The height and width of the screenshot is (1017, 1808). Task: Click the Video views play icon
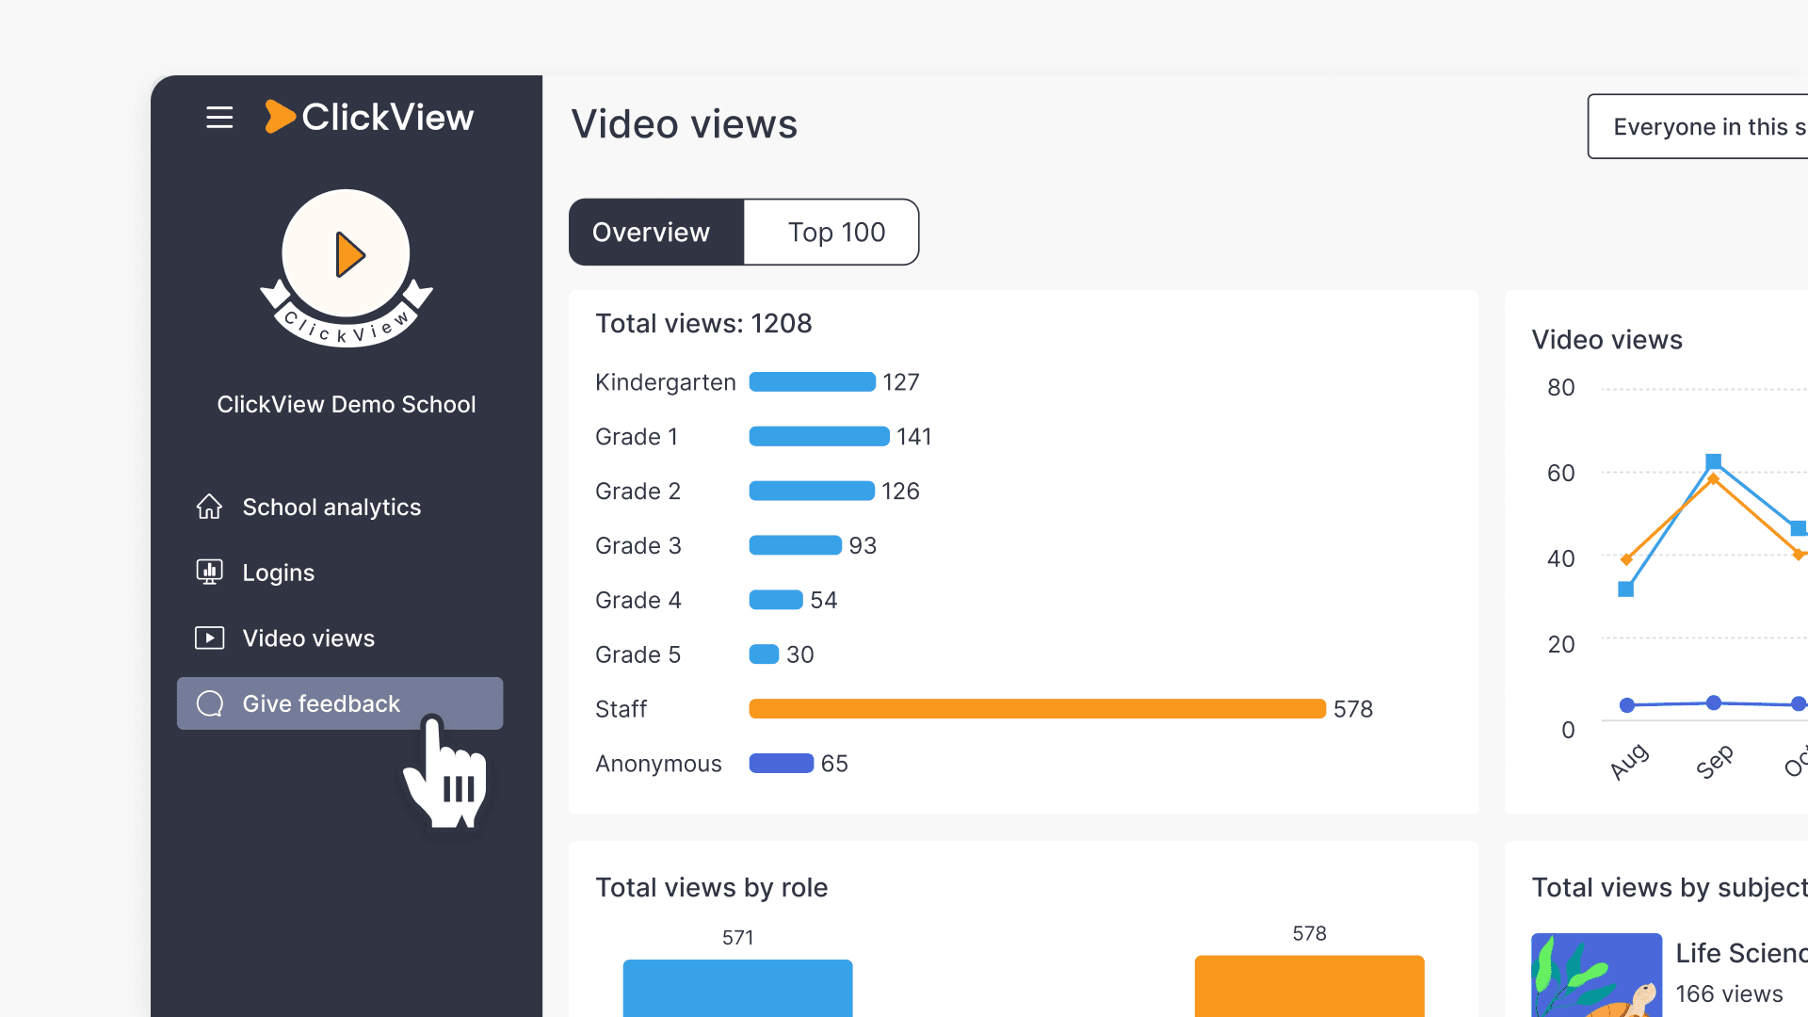(209, 638)
